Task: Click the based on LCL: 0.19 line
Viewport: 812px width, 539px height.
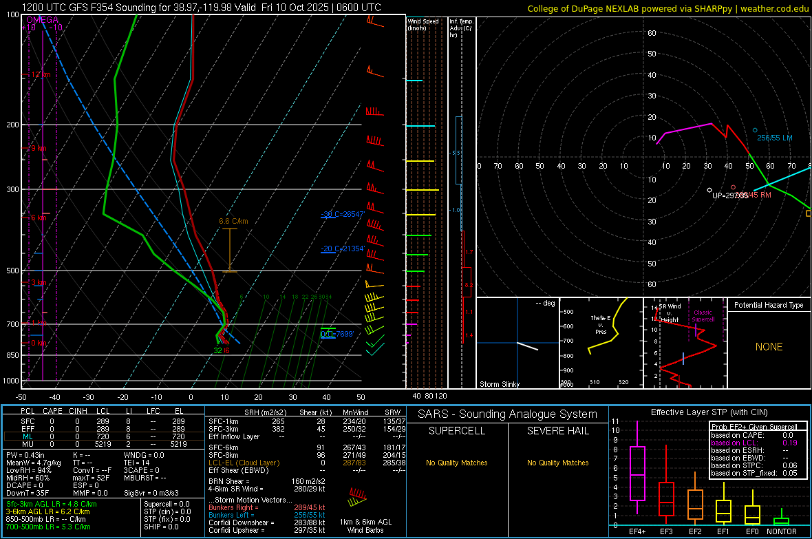Action: point(754,443)
